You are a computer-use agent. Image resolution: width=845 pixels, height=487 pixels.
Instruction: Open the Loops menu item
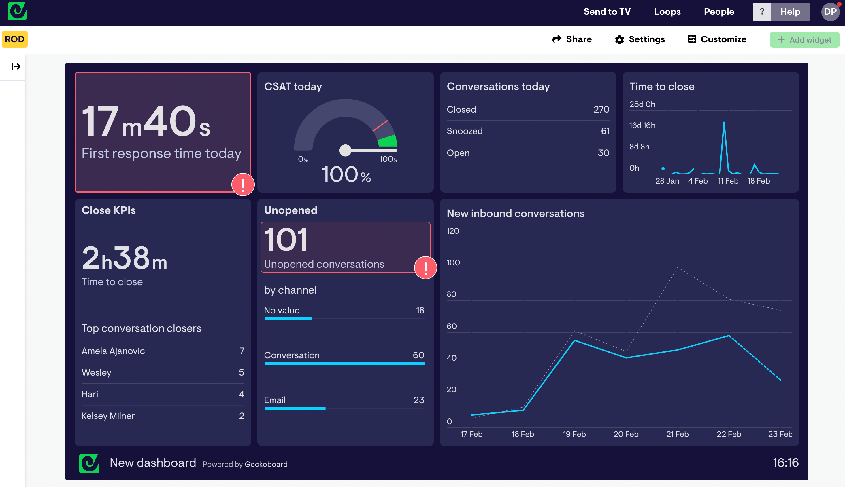[x=667, y=12]
